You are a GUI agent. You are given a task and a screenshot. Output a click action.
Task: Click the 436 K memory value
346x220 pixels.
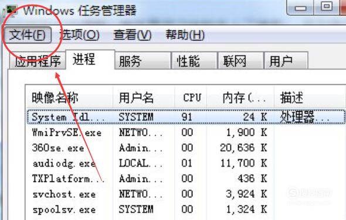pos(252,178)
